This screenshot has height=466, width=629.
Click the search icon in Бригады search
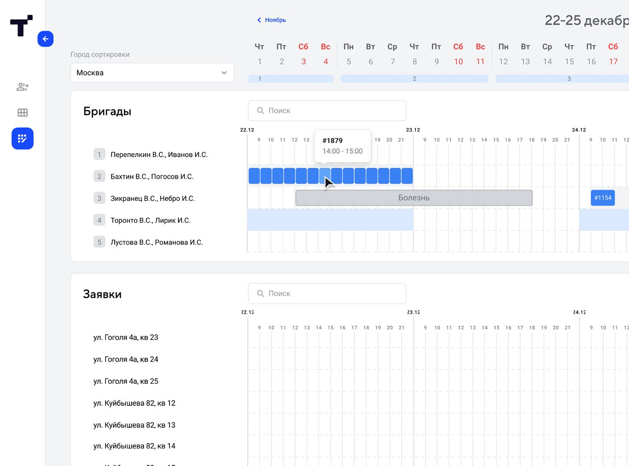coord(260,111)
